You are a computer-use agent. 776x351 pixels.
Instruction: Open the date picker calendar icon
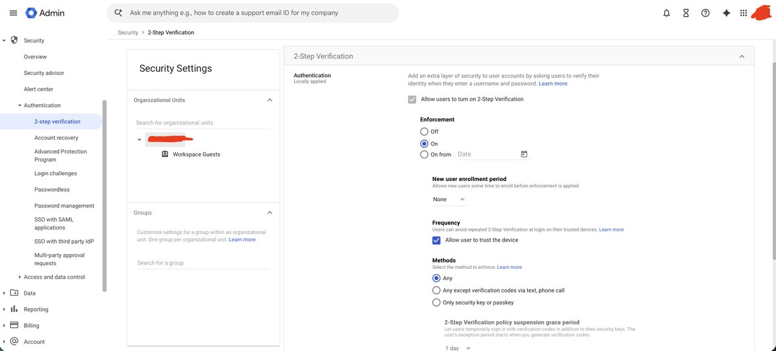[524, 154]
